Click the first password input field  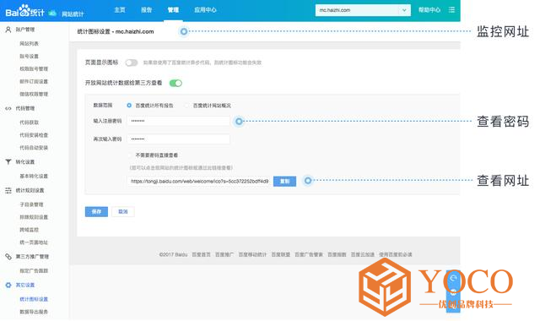coord(178,121)
